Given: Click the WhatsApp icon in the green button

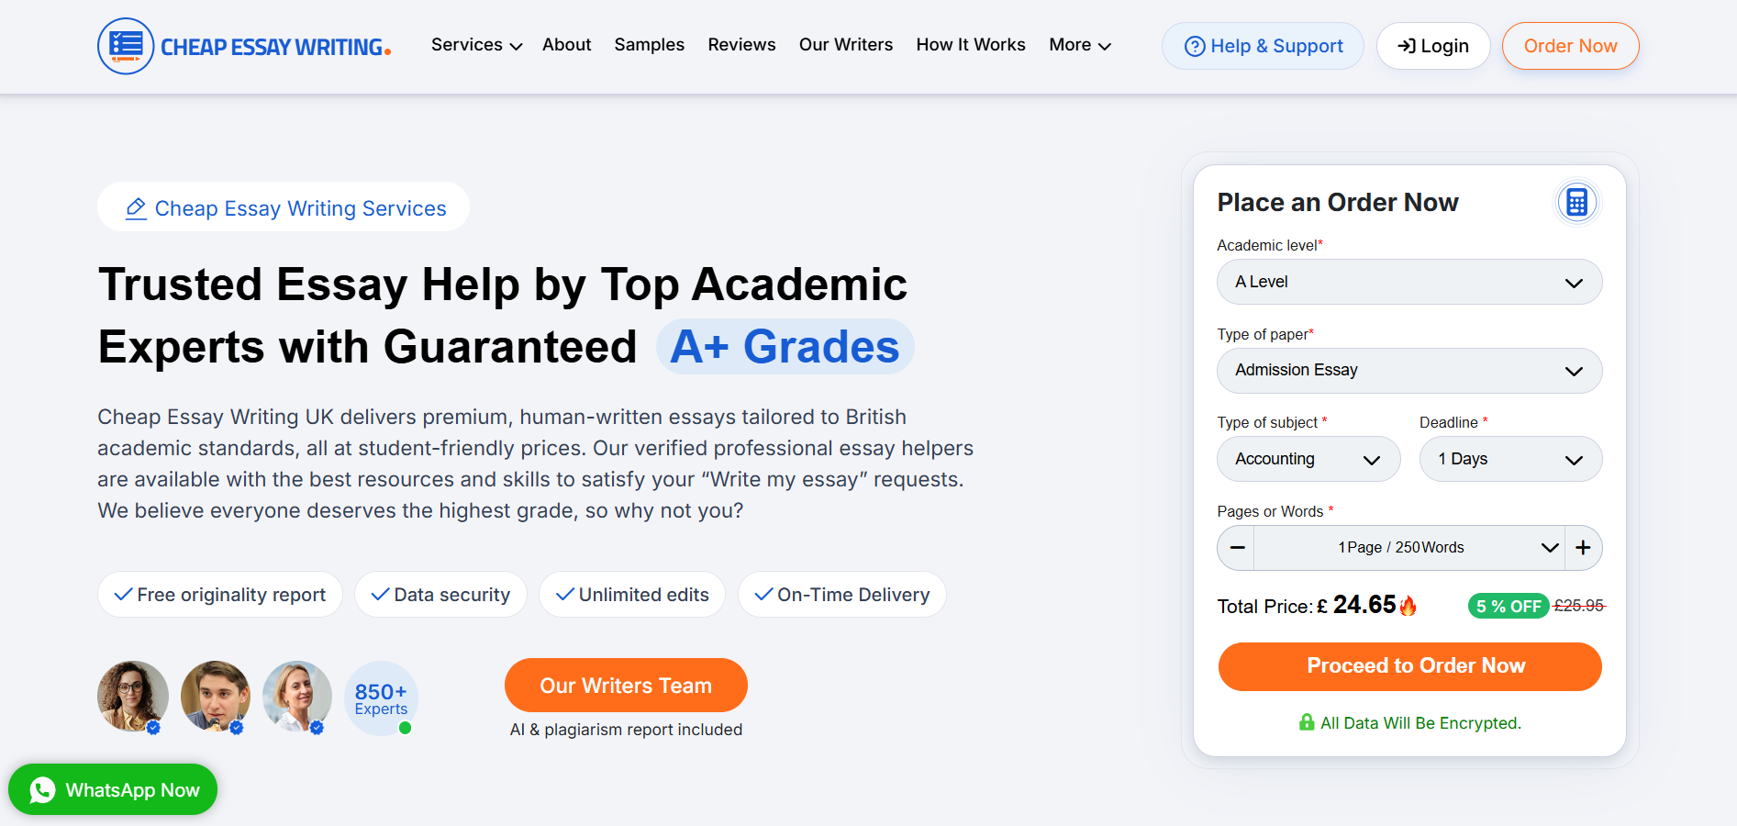Looking at the screenshot, I should click(x=40, y=789).
